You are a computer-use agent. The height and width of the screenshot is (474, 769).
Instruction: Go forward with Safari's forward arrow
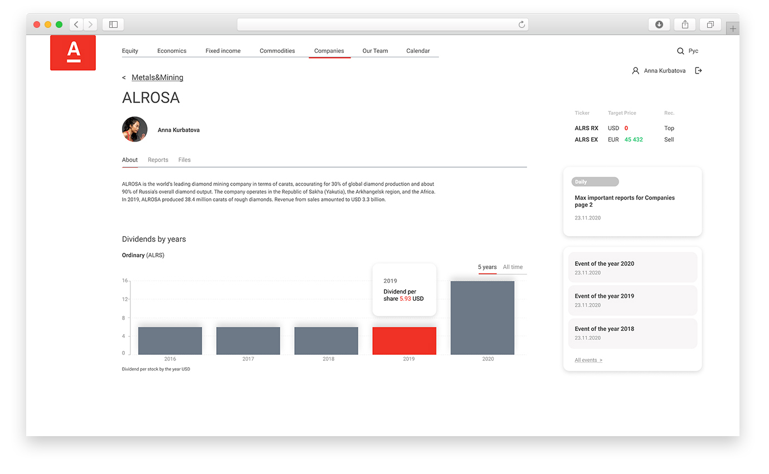coord(90,25)
